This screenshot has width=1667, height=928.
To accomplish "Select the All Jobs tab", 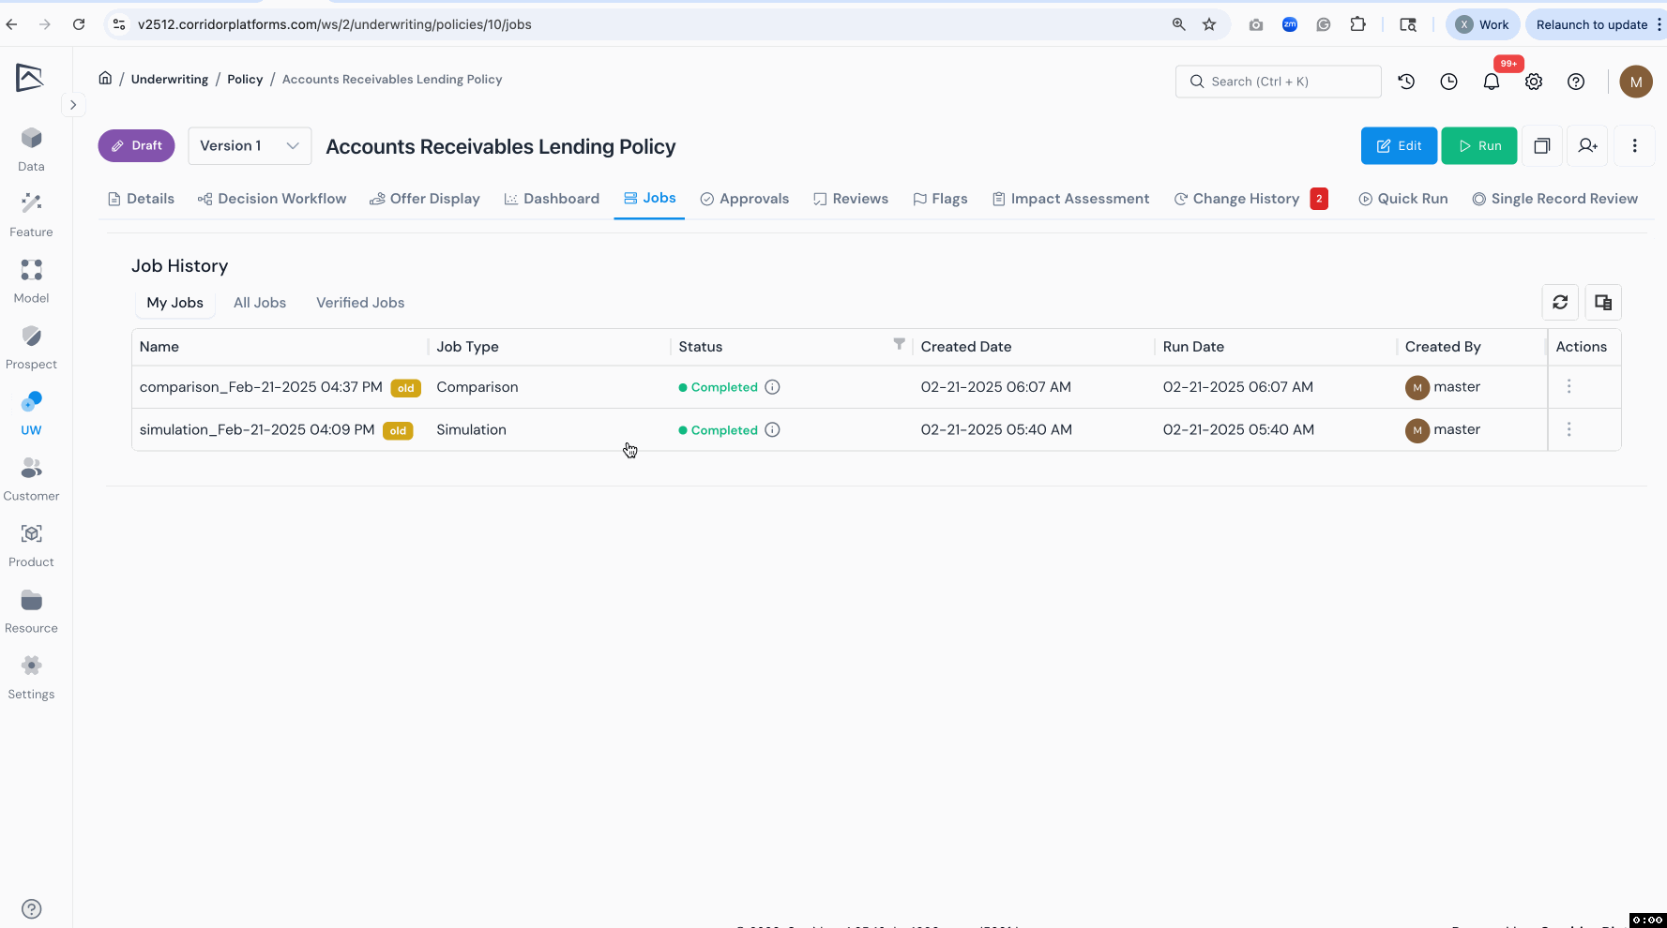I will pyautogui.click(x=260, y=303).
